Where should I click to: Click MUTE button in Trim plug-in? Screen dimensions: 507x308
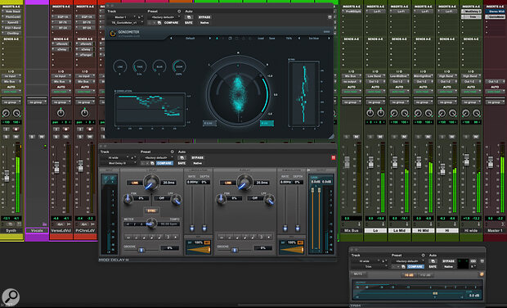point(357,274)
